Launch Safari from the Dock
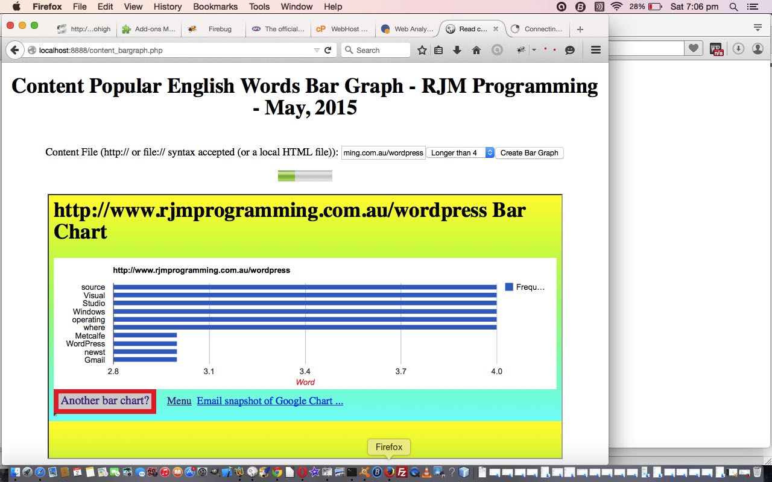This screenshot has width=772, height=482. (40, 472)
